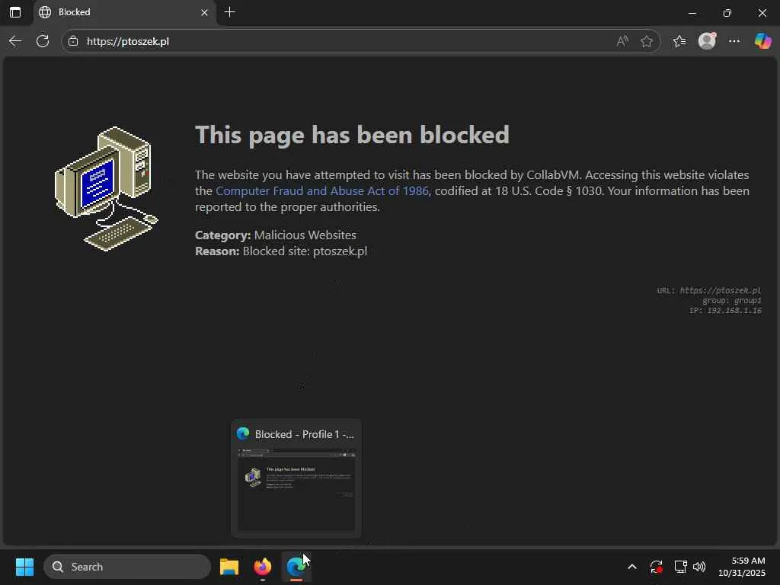
Task: View site information lock icon
Action: point(73,41)
